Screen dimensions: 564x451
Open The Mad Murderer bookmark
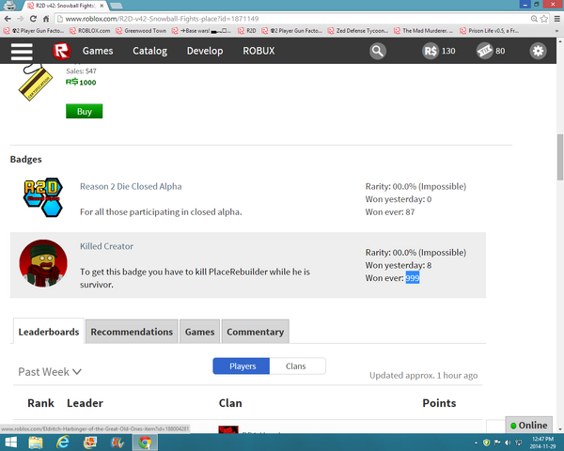click(423, 31)
